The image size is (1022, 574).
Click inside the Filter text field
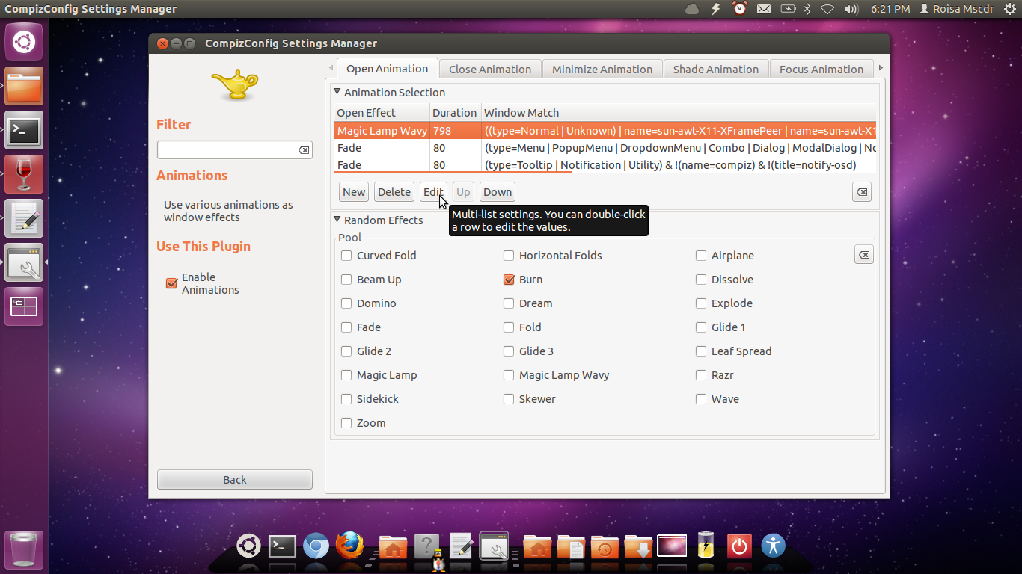227,150
